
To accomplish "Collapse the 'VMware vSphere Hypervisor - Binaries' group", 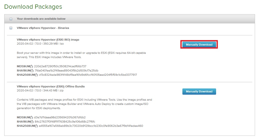I will (x=11, y=28).
